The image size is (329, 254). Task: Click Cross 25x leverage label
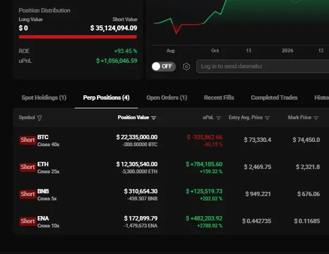(48, 172)
